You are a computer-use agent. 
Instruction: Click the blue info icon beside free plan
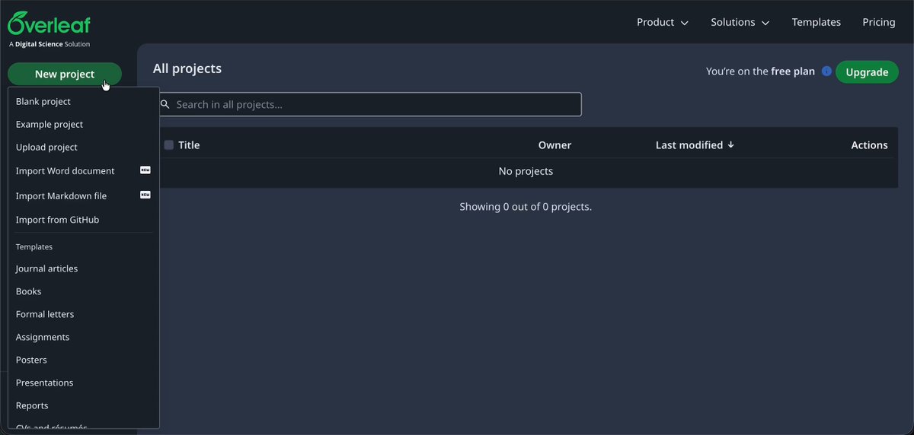coord(826,71)
